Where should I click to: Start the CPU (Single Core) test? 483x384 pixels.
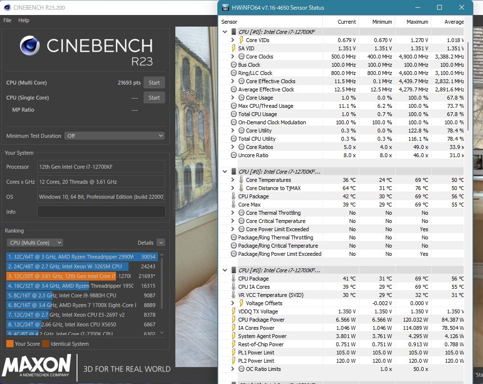tap(154, 98)
